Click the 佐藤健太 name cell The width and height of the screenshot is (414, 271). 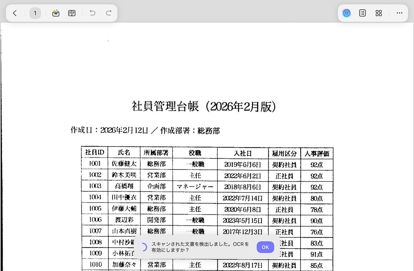[124, 164]
